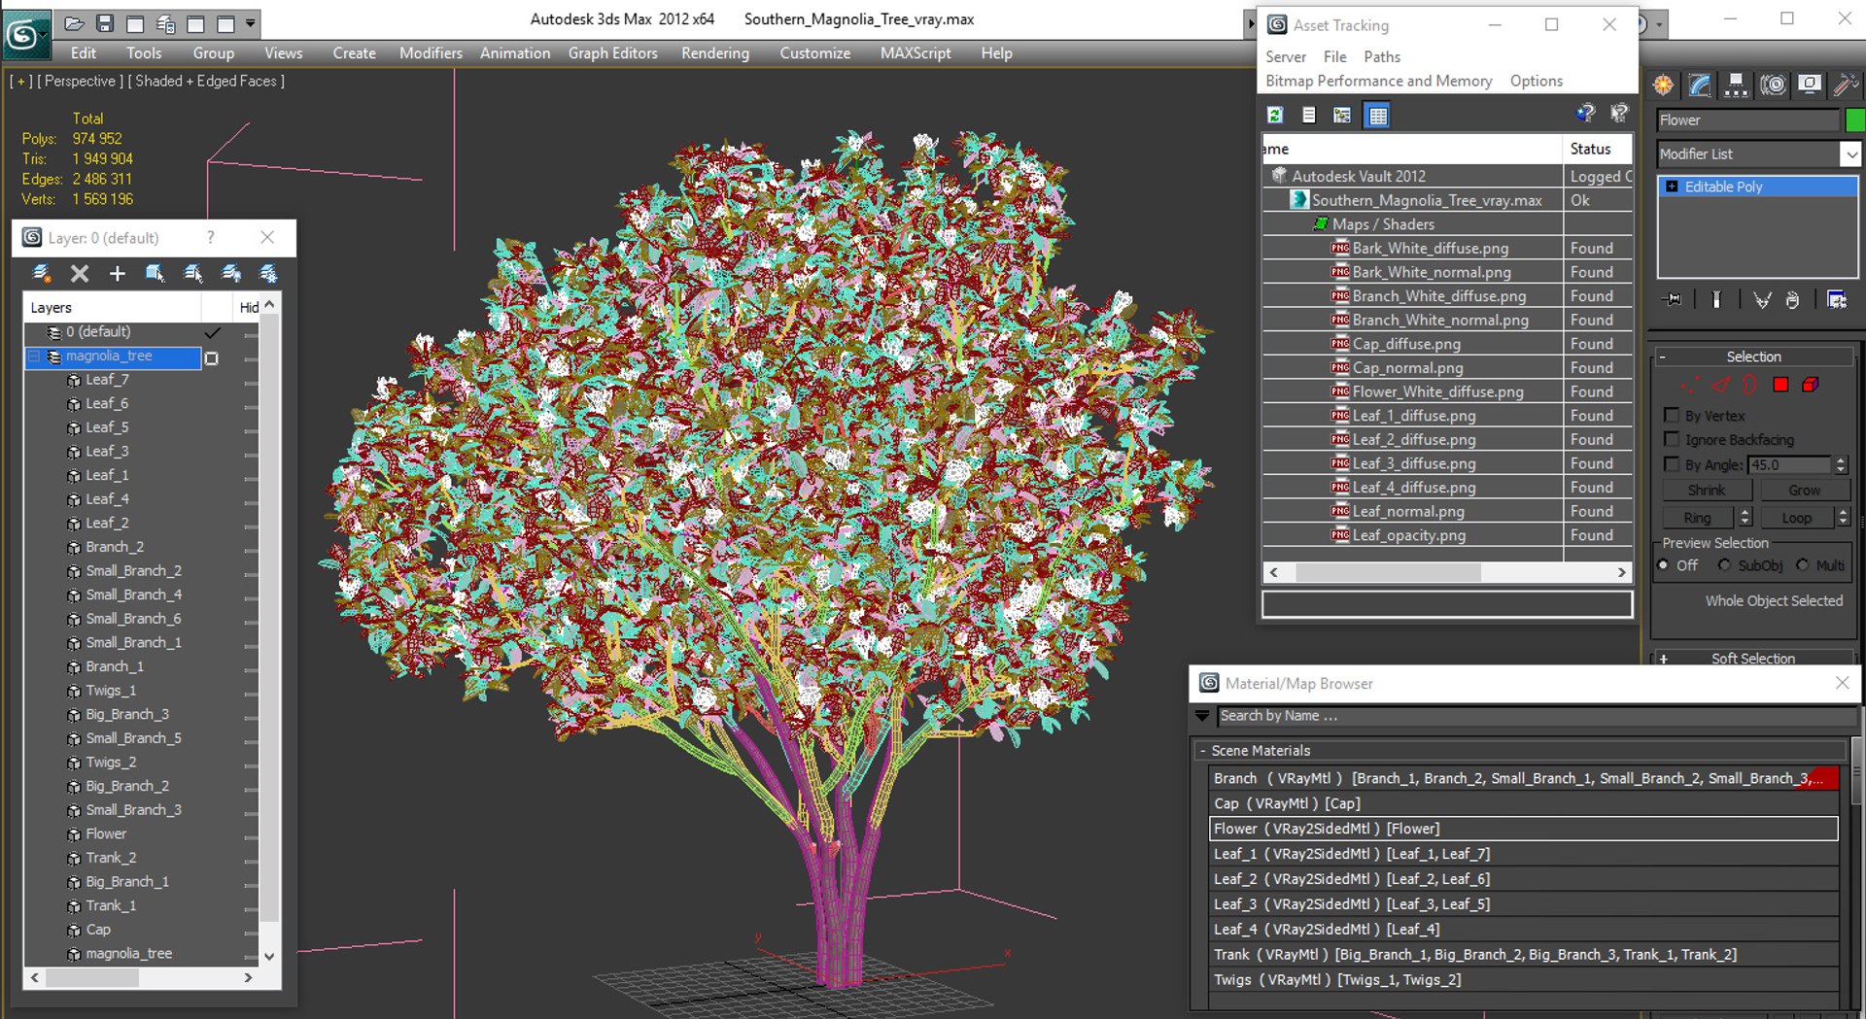Viewport: 1866px width, 1019px height.
Task: Click Table View icon in Asset Tracking
Action: point(1377,116)
